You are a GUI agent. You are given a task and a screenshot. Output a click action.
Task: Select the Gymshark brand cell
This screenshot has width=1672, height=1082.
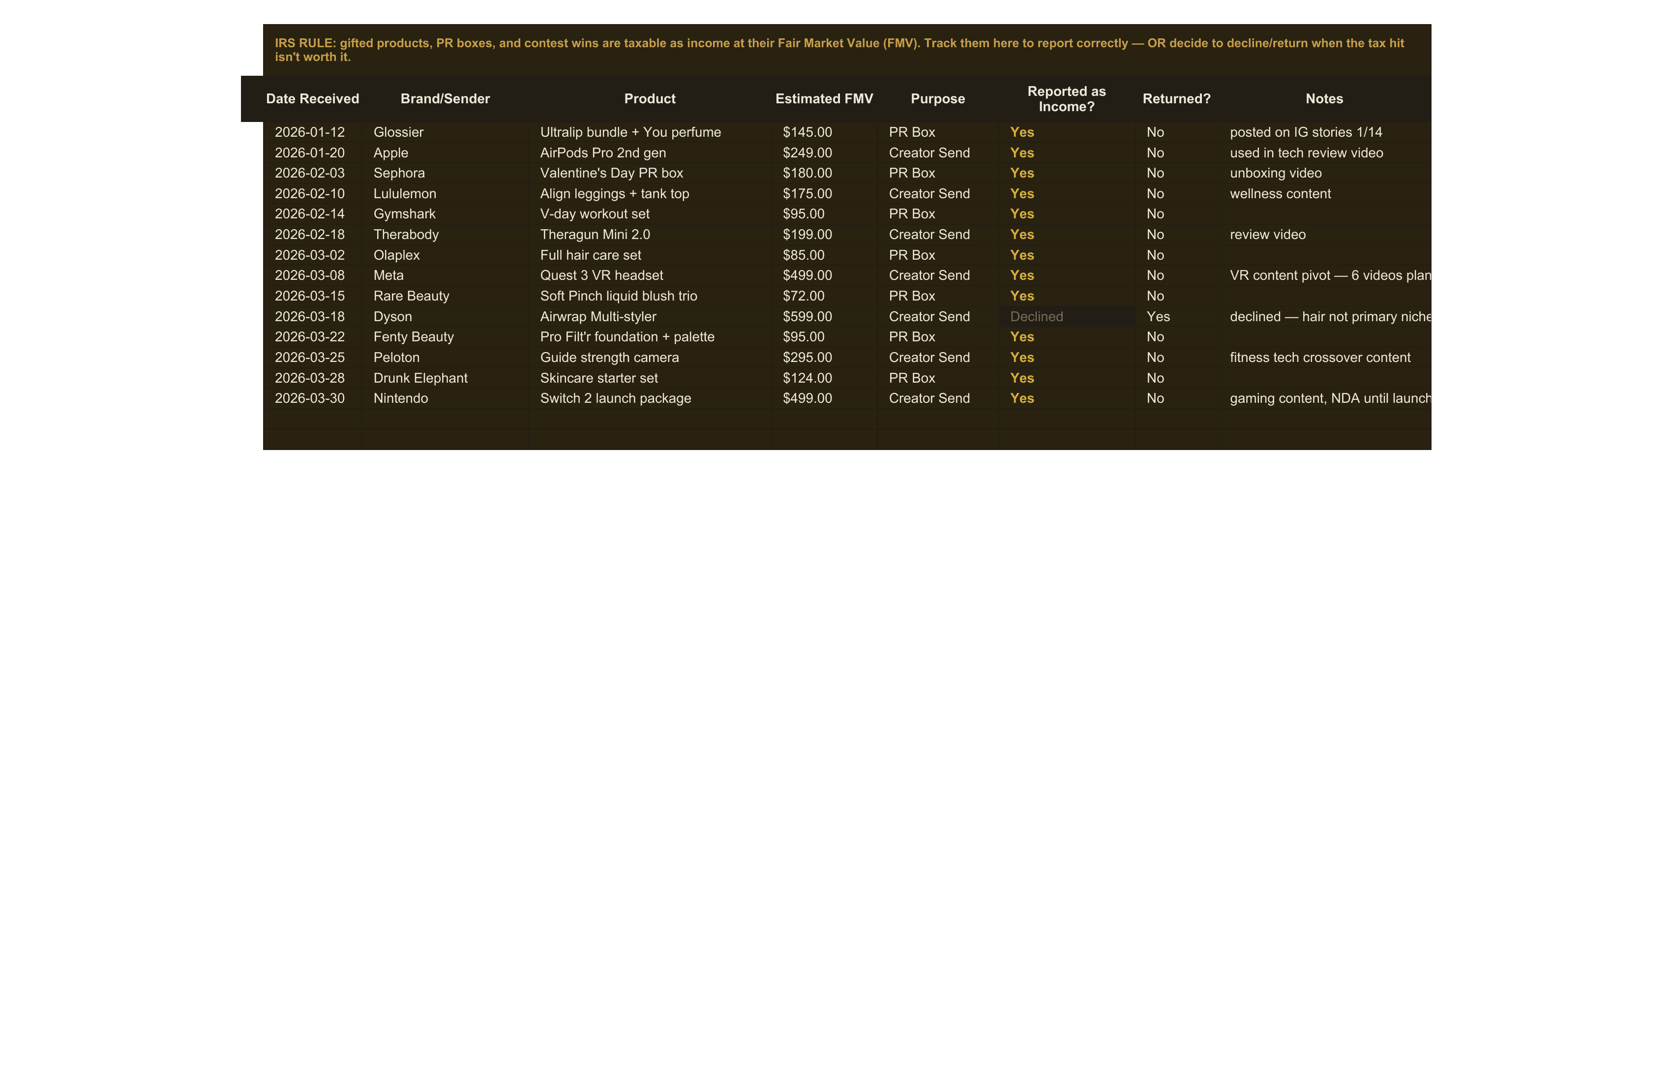click(x=445, y=213)
